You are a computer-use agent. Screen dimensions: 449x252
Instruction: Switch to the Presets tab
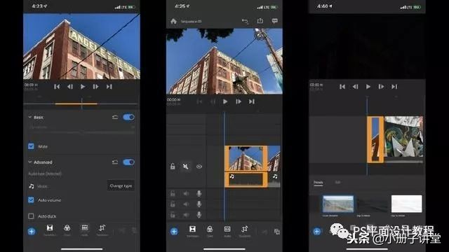pos(318,182)
